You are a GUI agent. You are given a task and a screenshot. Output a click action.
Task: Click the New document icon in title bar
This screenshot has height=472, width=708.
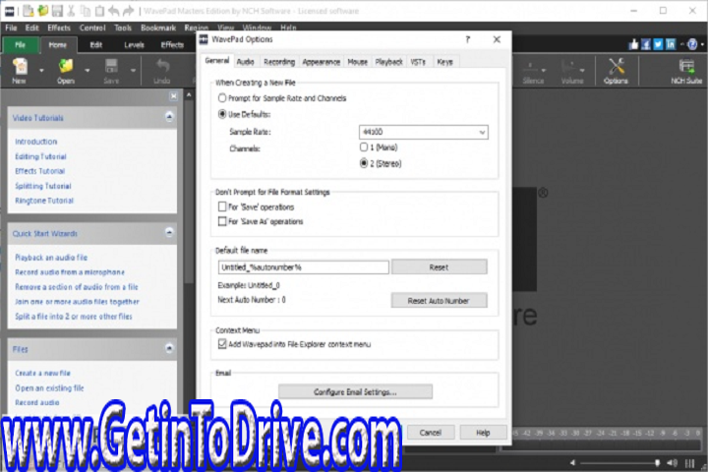coord(28,11)
